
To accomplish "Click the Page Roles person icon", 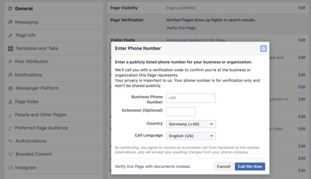I will [10, 101].
